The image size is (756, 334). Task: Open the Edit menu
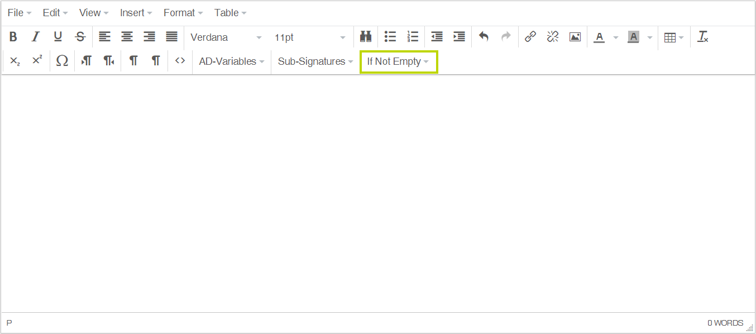pyautogui.click(x=55, y=13)
